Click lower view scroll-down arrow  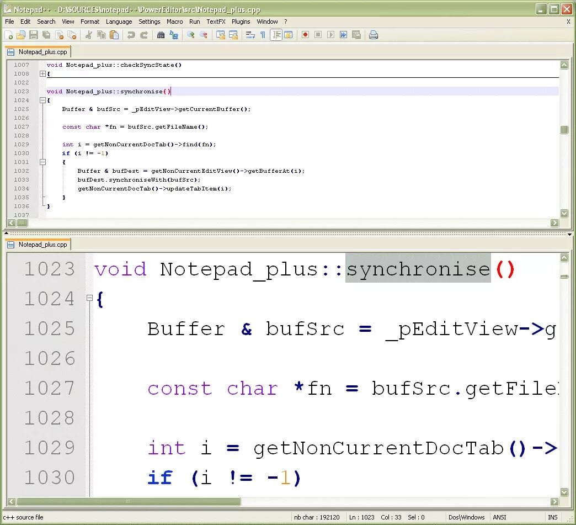[564, 492]
